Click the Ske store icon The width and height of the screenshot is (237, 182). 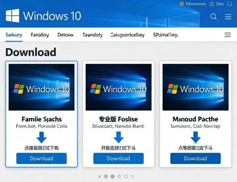[x=211, y=4]
